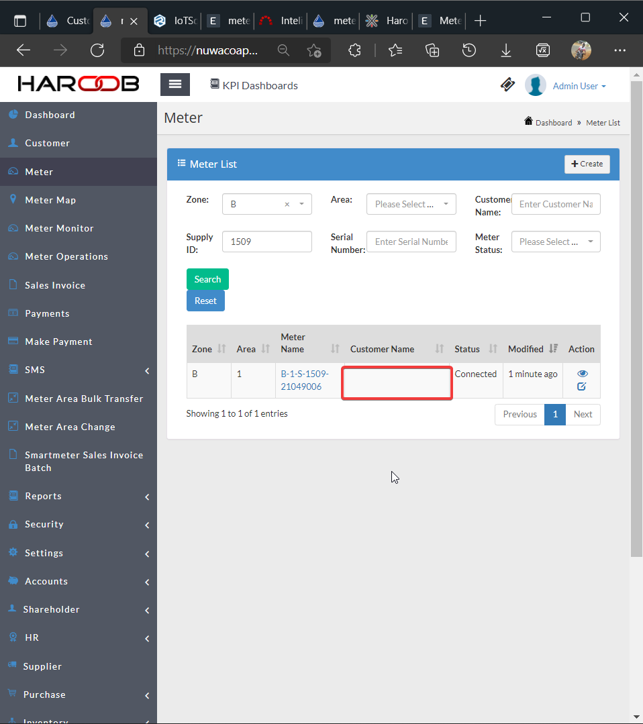The image size is (643, 724).
Task: Click the browser refresh button
Action: [x=97, y=50]
